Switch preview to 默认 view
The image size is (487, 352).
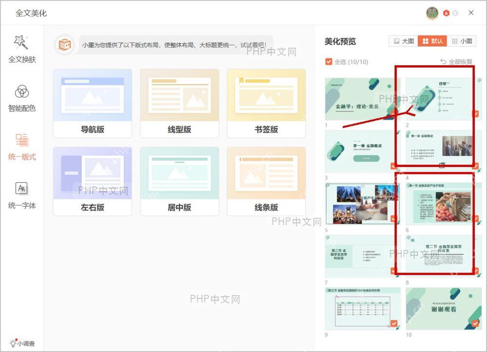(x=432, y=41)
